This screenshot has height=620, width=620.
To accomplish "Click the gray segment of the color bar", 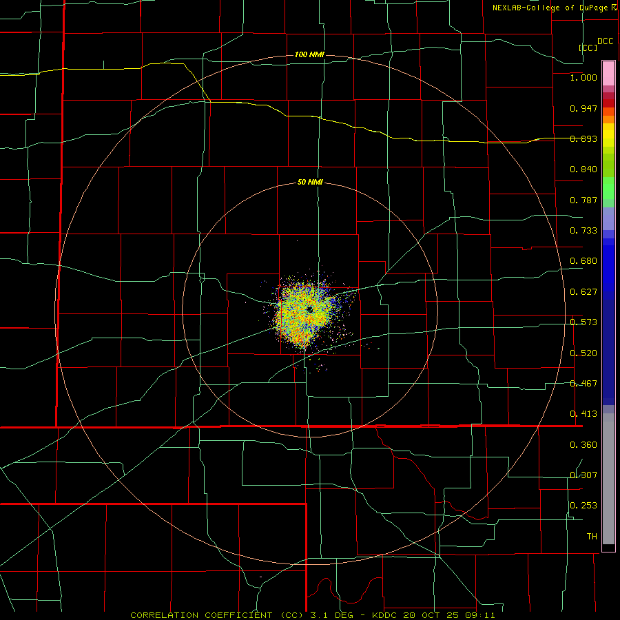I will 608,479.
